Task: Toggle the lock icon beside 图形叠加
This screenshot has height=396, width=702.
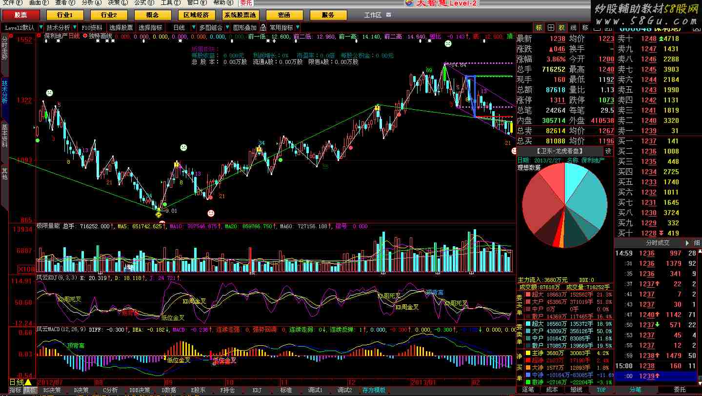Action: 263,28
